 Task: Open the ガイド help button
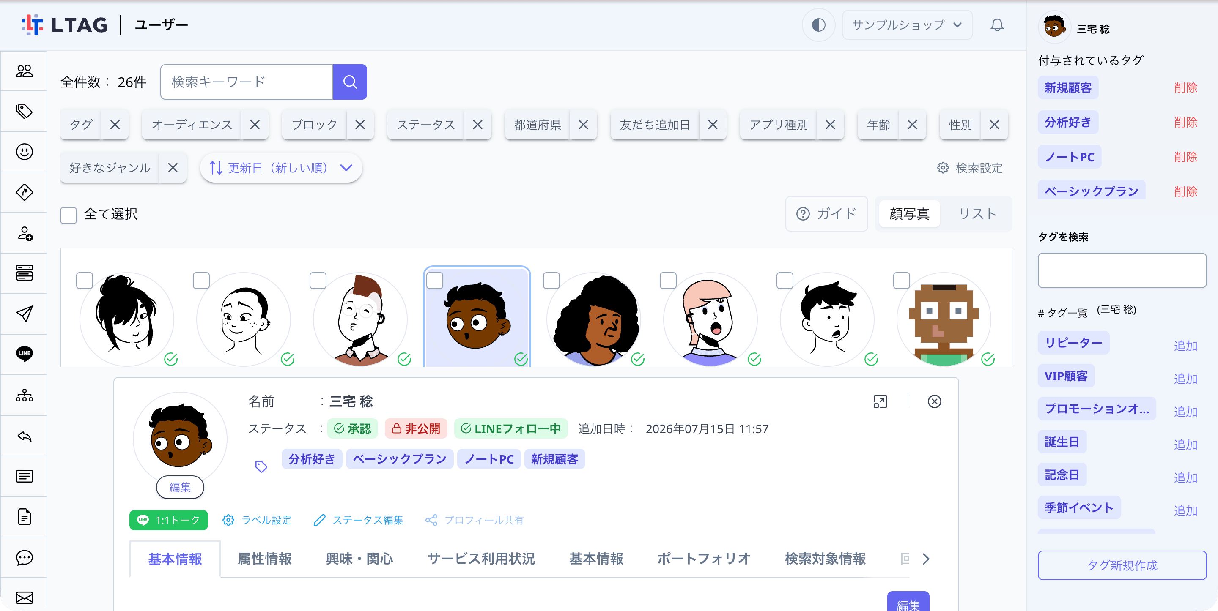point(826,214)
